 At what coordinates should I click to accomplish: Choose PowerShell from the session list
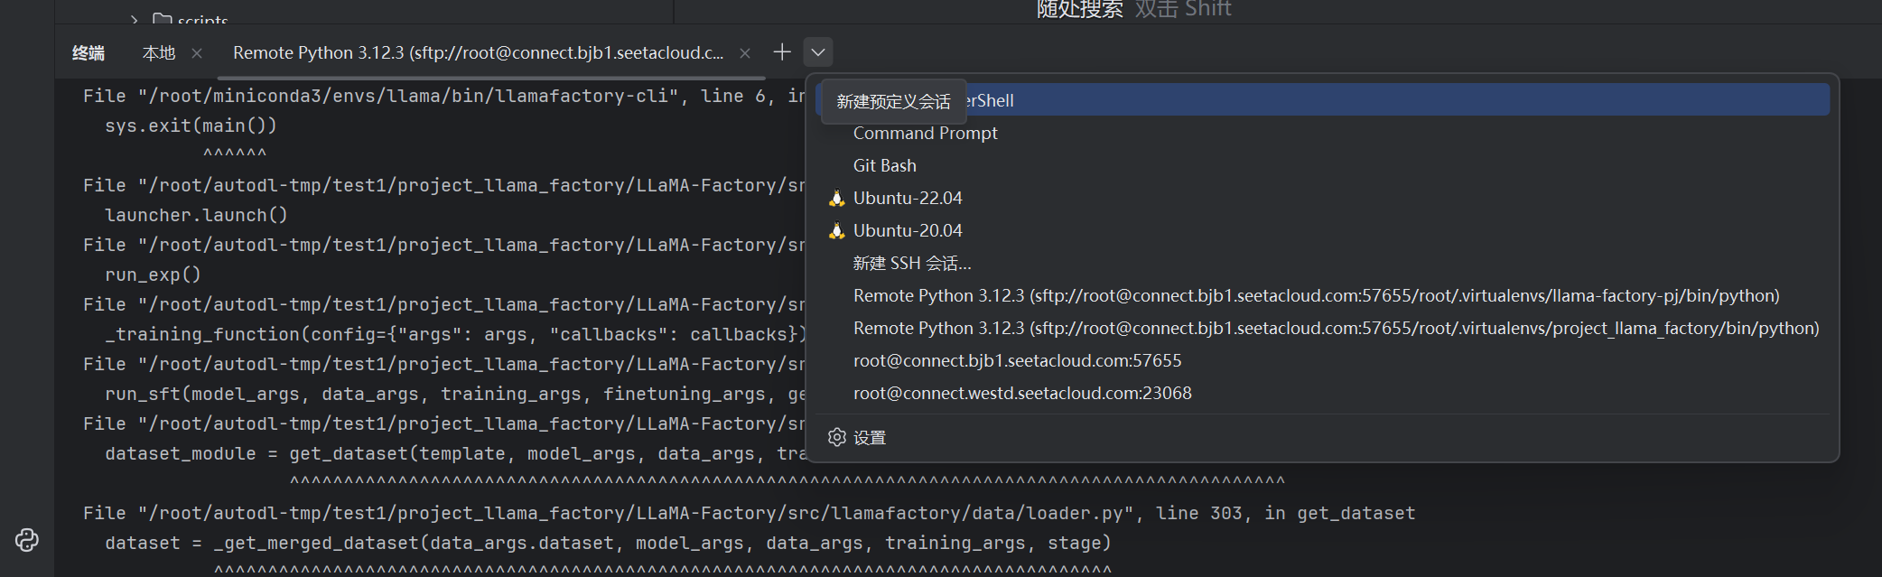coord(1323,100)
